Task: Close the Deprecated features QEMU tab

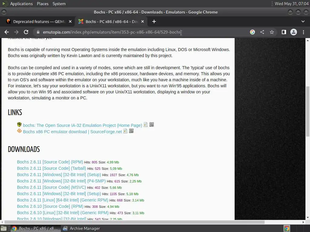Action: [x=70, y=21]
